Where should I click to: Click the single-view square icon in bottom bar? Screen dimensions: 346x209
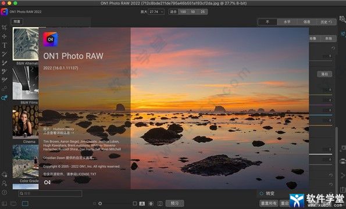point(134,204)
